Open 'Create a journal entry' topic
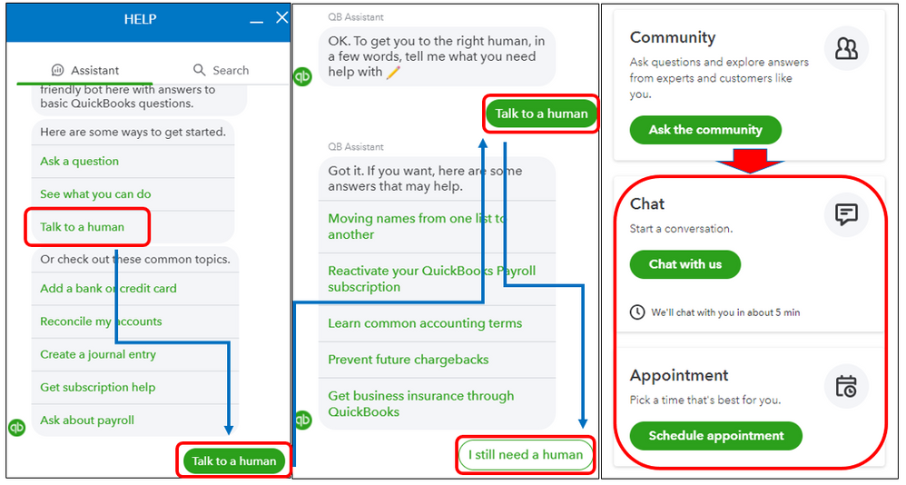906x485 pixels. 98,354
